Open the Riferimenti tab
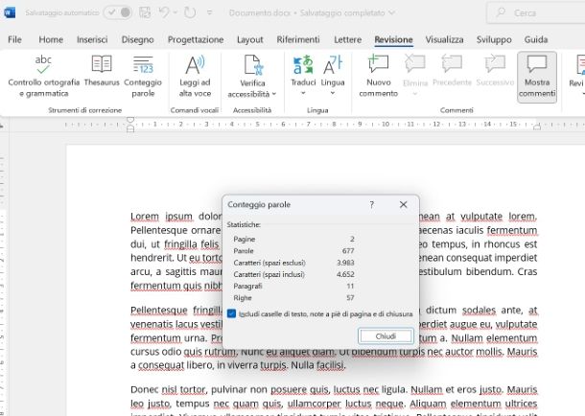The width and height of the screenshot is (585, 416). 298,39
